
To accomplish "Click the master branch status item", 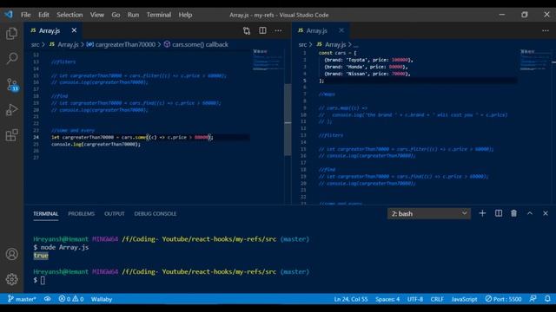I will coord(22,299).
